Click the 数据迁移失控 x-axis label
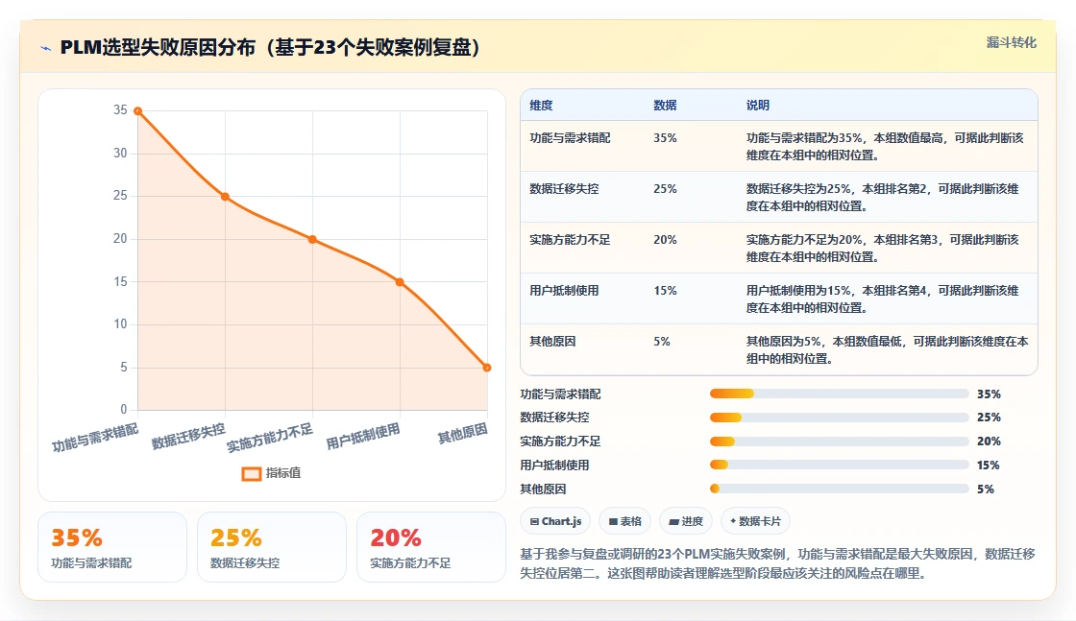The height and width of the screenshot is (621, 1076). (x=188, y=436)
